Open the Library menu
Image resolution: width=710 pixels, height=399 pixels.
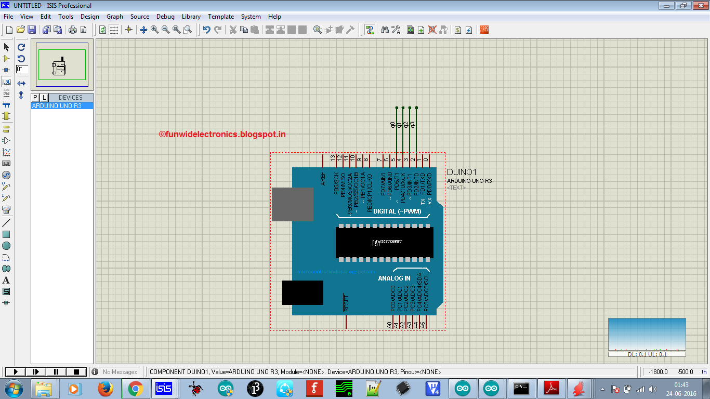(x=191, y=17)
